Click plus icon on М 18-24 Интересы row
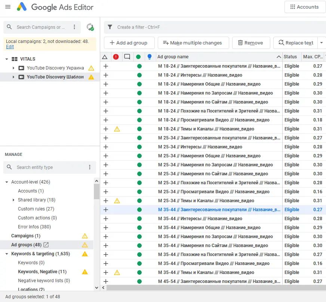326x302 pixels. [x=106, y=75]
